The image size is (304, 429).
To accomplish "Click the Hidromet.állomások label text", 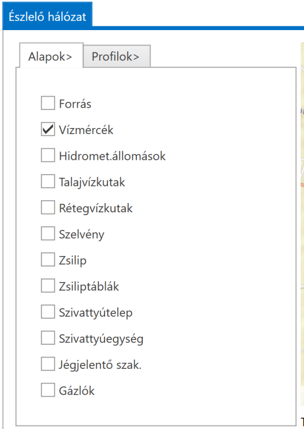I will 112,156.
